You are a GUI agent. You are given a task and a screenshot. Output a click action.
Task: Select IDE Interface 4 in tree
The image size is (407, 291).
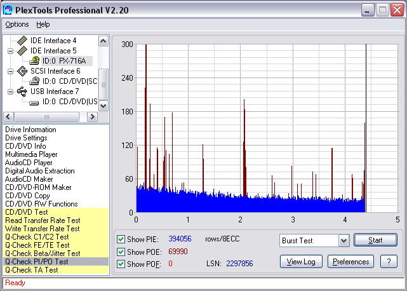53,41
